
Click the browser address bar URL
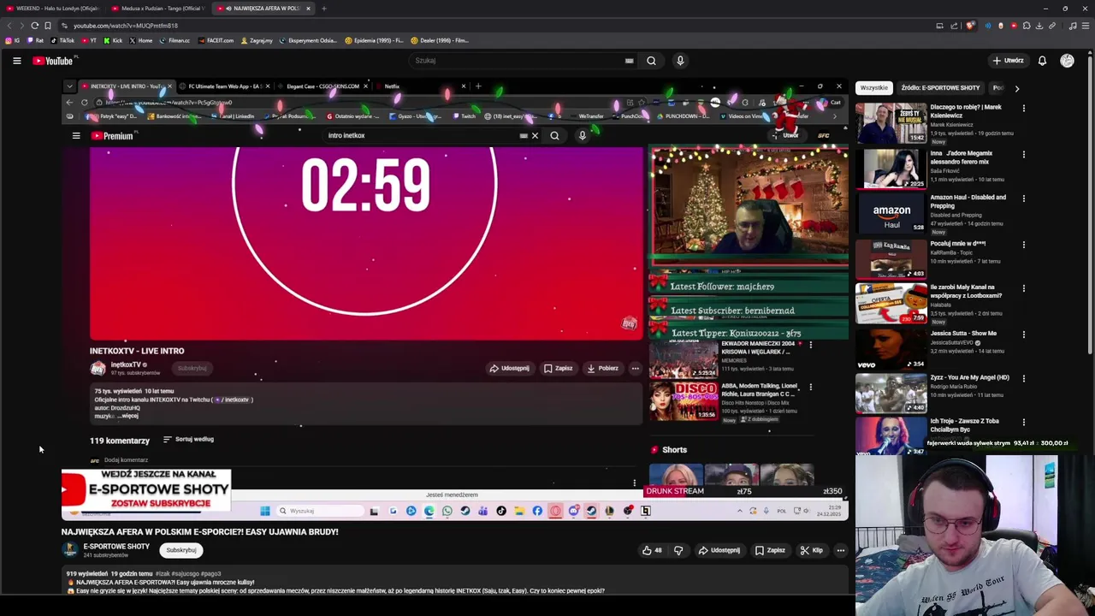click(126, 26)
